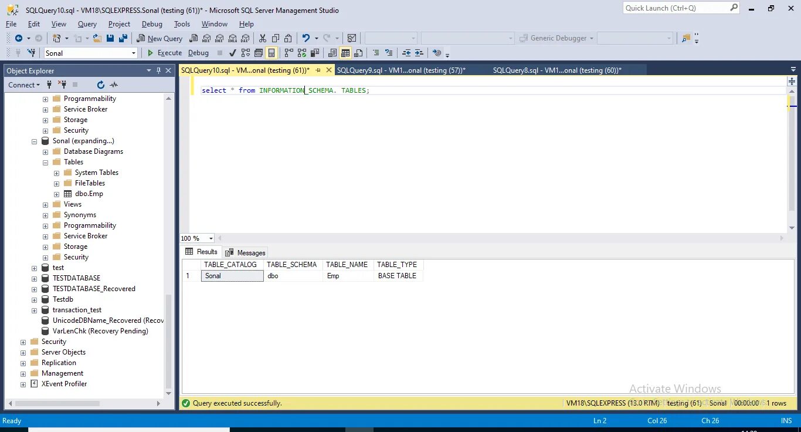Viewport: 801px width, 432px height.
Task: Click the Debug toolbar button
Action: (x=198, y=53)
